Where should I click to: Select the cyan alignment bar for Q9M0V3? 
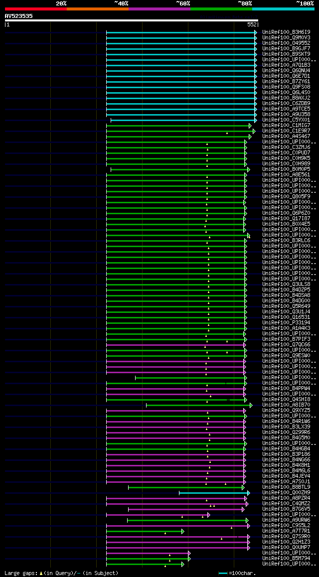click(181, 38)
